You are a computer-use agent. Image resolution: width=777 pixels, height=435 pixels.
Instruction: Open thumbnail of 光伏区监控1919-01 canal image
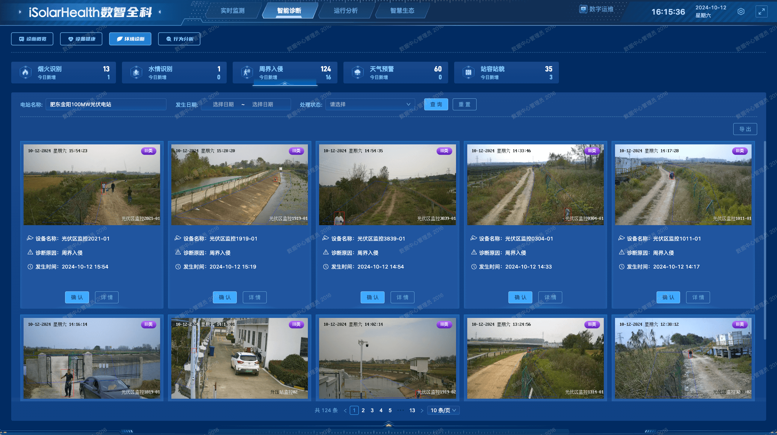tap(239, 185)
